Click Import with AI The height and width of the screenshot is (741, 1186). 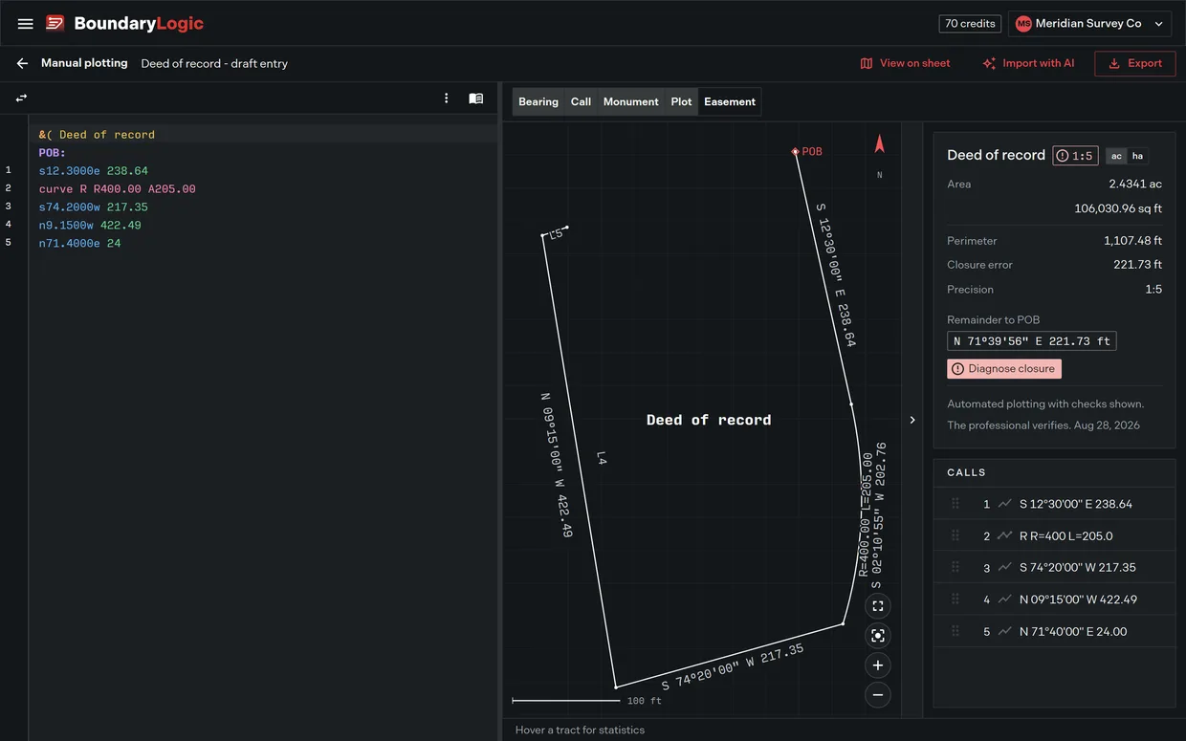tap(1028, 63)
